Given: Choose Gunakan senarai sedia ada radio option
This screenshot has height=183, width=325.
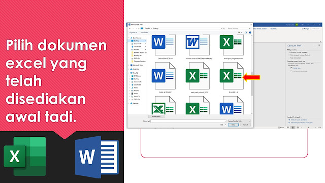Looking at the screenshot, I should [x=299, y=52].
